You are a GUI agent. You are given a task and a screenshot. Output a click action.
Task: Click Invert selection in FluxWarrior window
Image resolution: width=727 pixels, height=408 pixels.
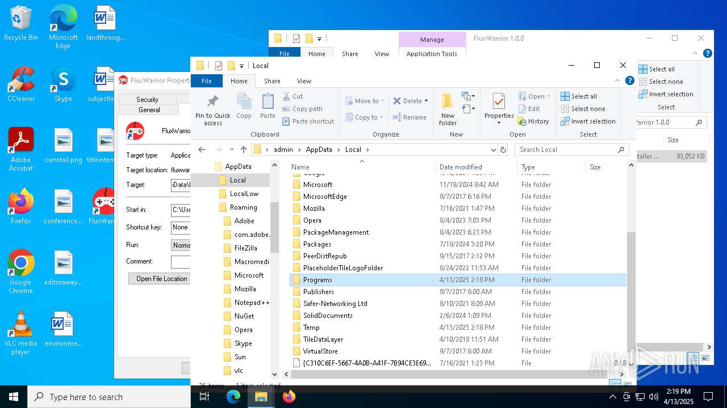click(666, 94)
